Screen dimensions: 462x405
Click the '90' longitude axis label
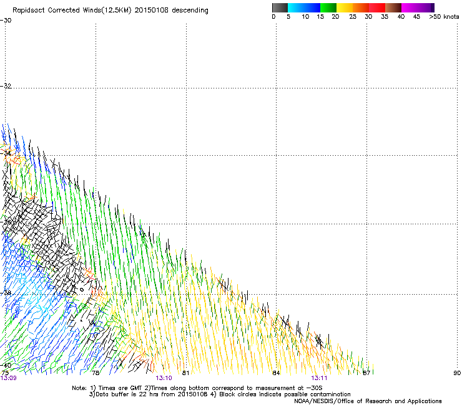[457, 373]
